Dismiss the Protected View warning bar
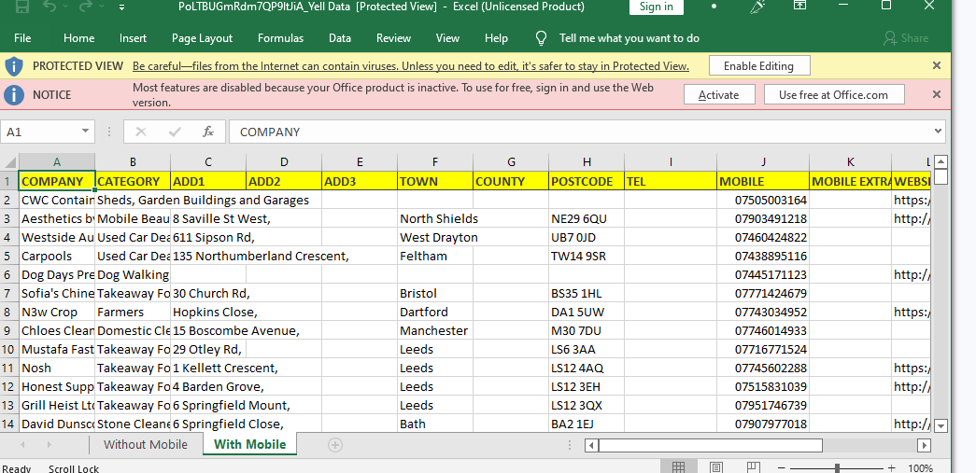The width and height of the screenshot is (976, 473). pyautogui.click(x=937, y=66)
